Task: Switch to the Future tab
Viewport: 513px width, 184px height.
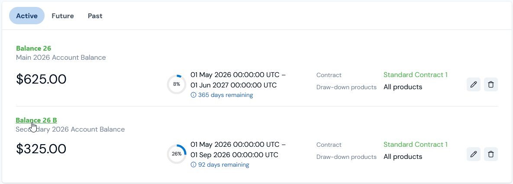Action: point(63,16)
